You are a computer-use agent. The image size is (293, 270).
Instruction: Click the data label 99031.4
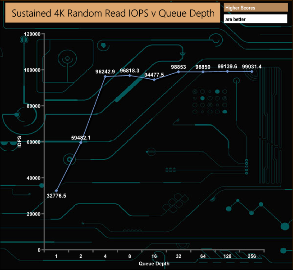(x=252, y=67)
